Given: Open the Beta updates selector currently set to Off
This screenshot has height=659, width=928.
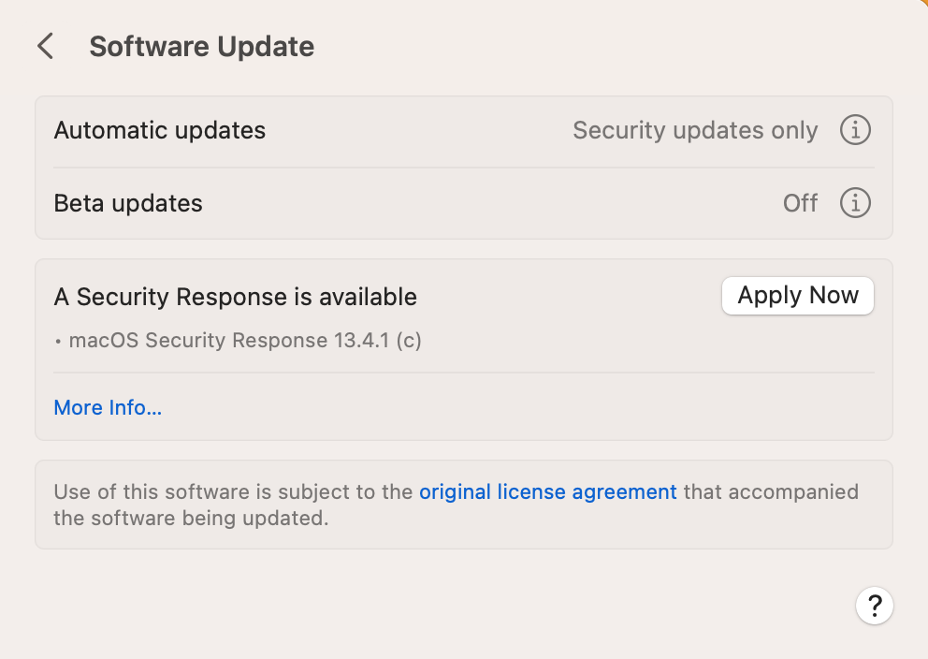Looking at the screenshot, I should [800, 202].
